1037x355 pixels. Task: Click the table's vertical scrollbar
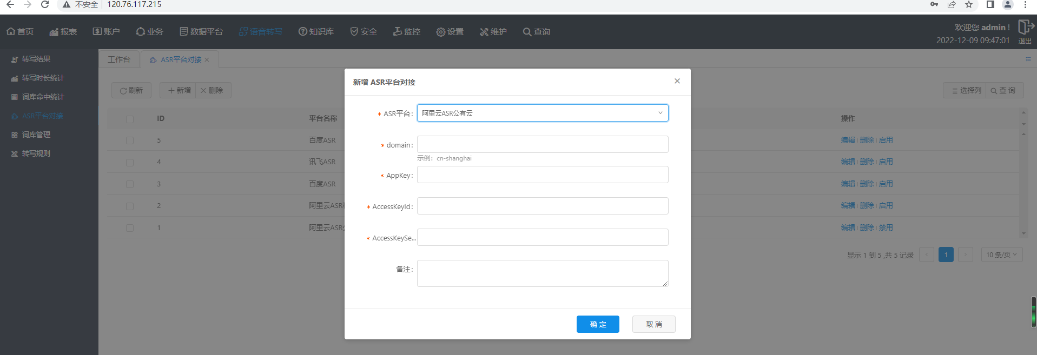(x=1023, y=178)
